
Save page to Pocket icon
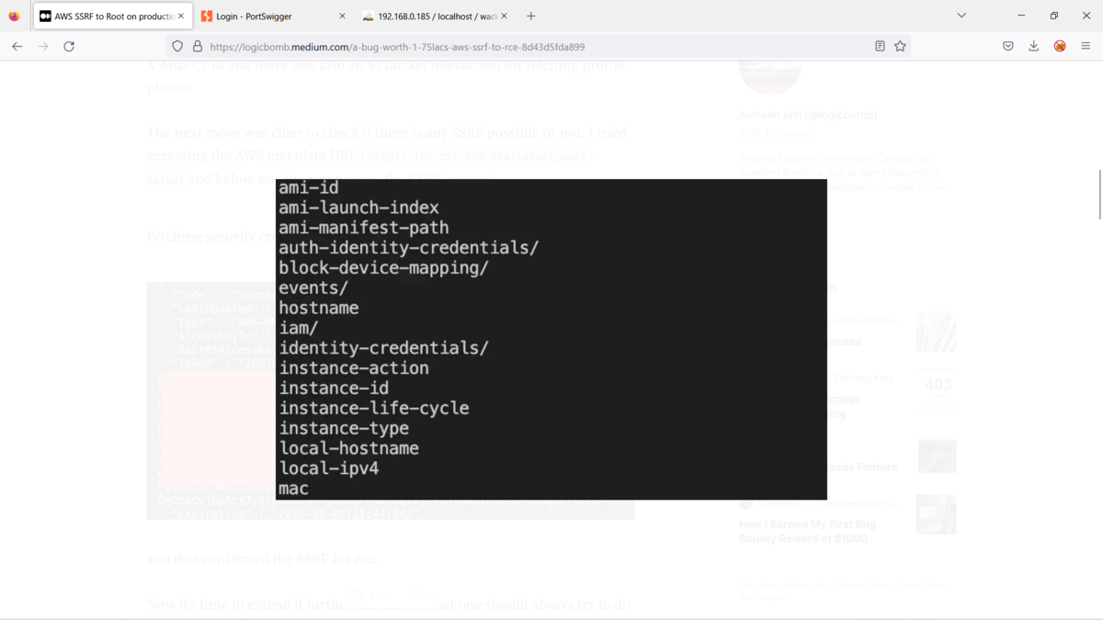[1008, 46]
